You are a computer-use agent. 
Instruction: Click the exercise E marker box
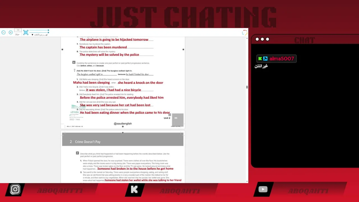point(74,62)
